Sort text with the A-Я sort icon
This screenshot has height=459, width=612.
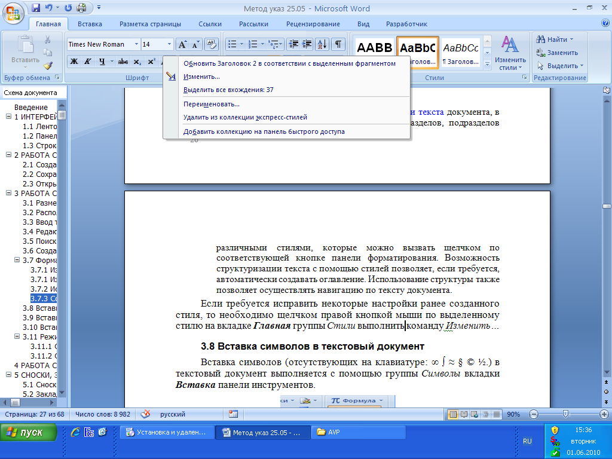pos(322,44)
